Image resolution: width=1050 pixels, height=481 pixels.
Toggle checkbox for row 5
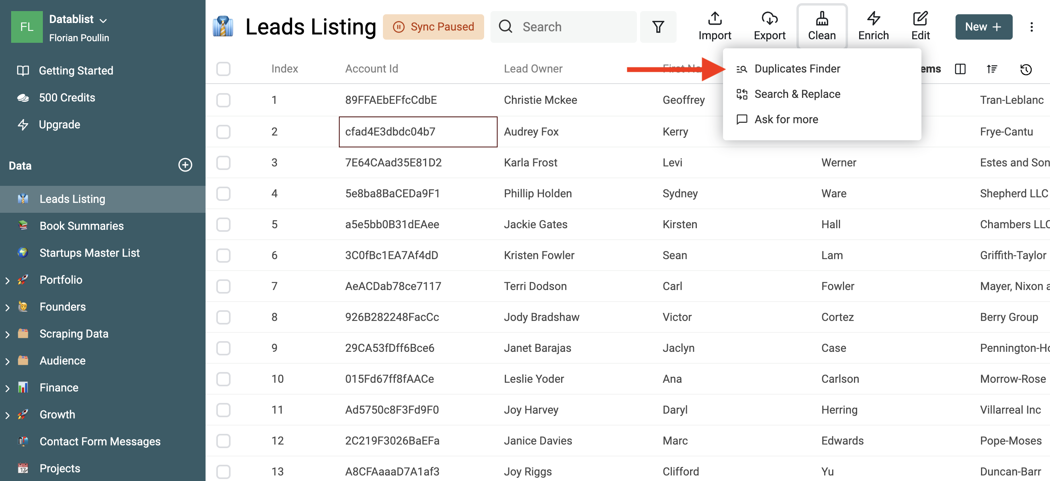pyautogui.click(x=224, y=224)
